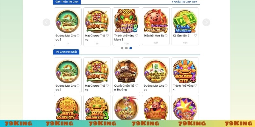Open the Lucky Star game icon
The image size is (255, 127).
pos(185,108)
